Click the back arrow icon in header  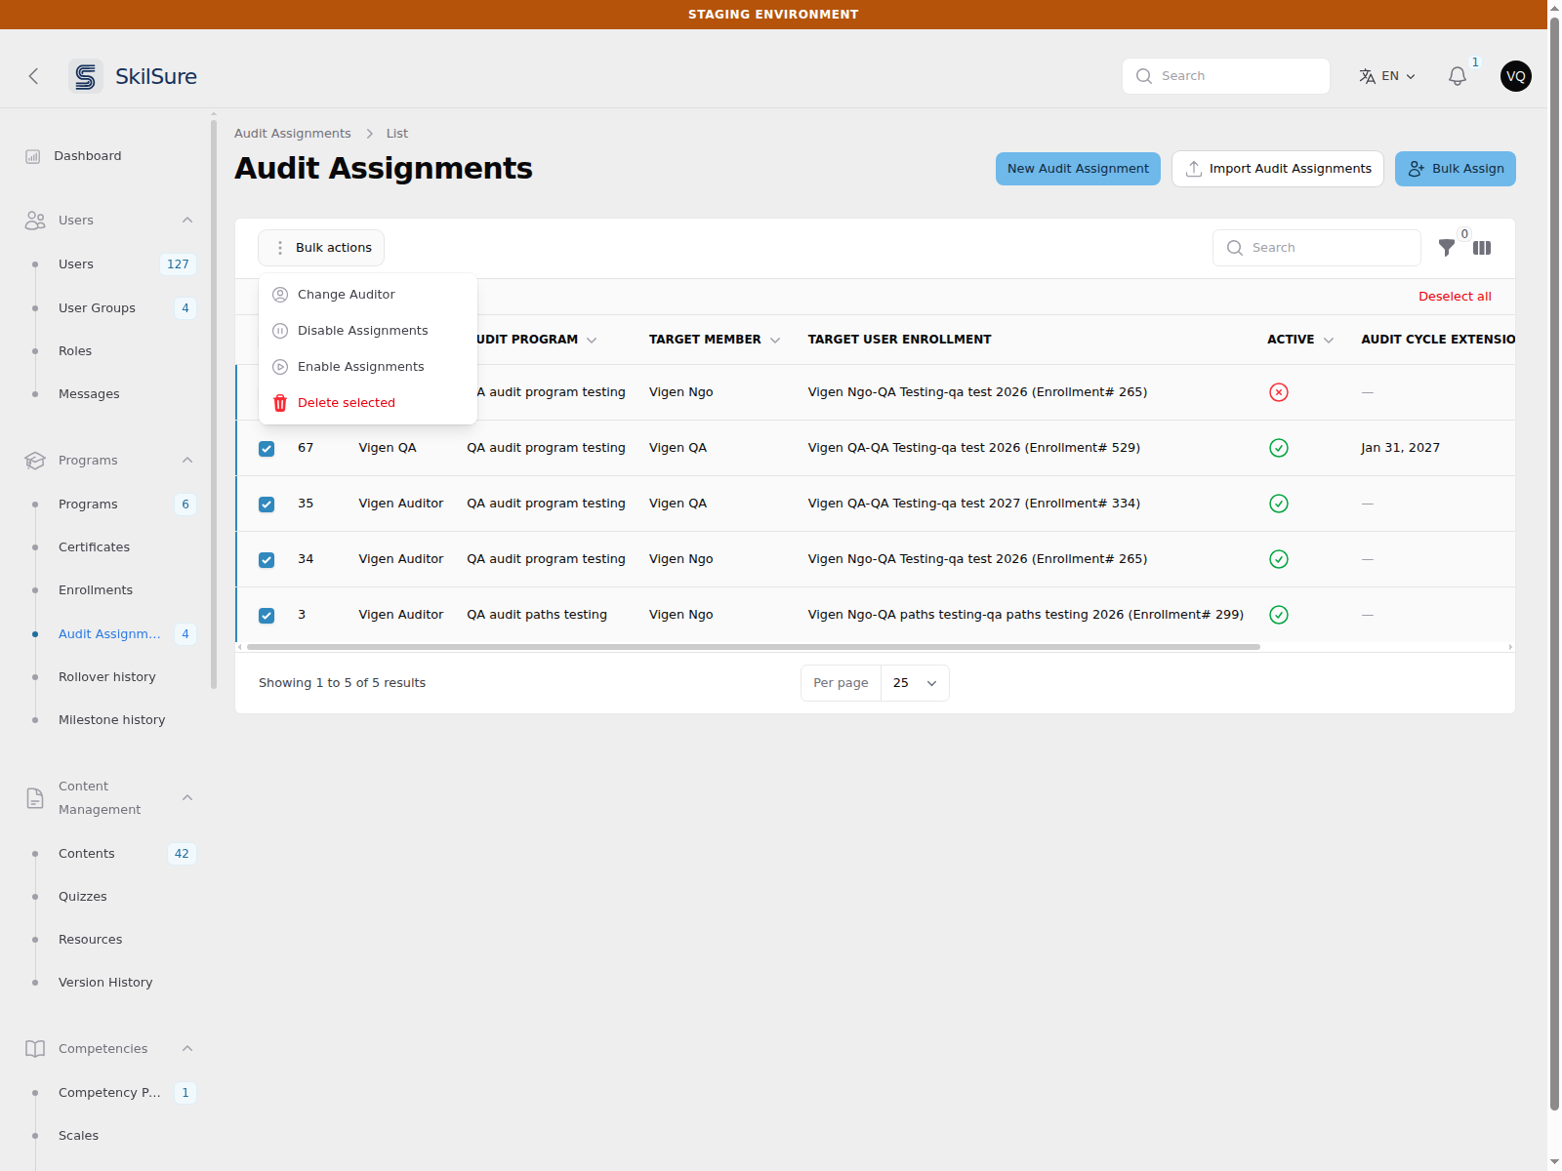point(33,76)
